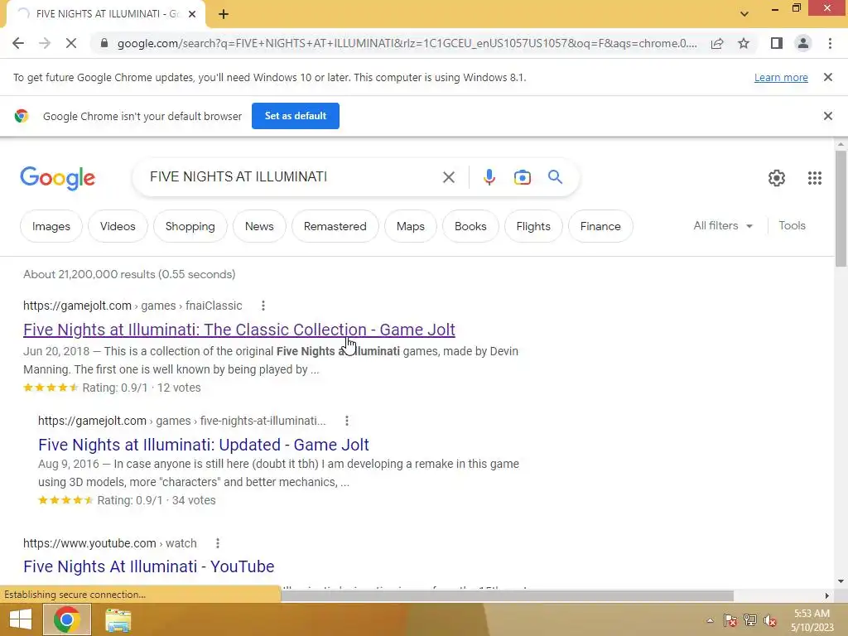Share this page icon

[x=717, y=43]
